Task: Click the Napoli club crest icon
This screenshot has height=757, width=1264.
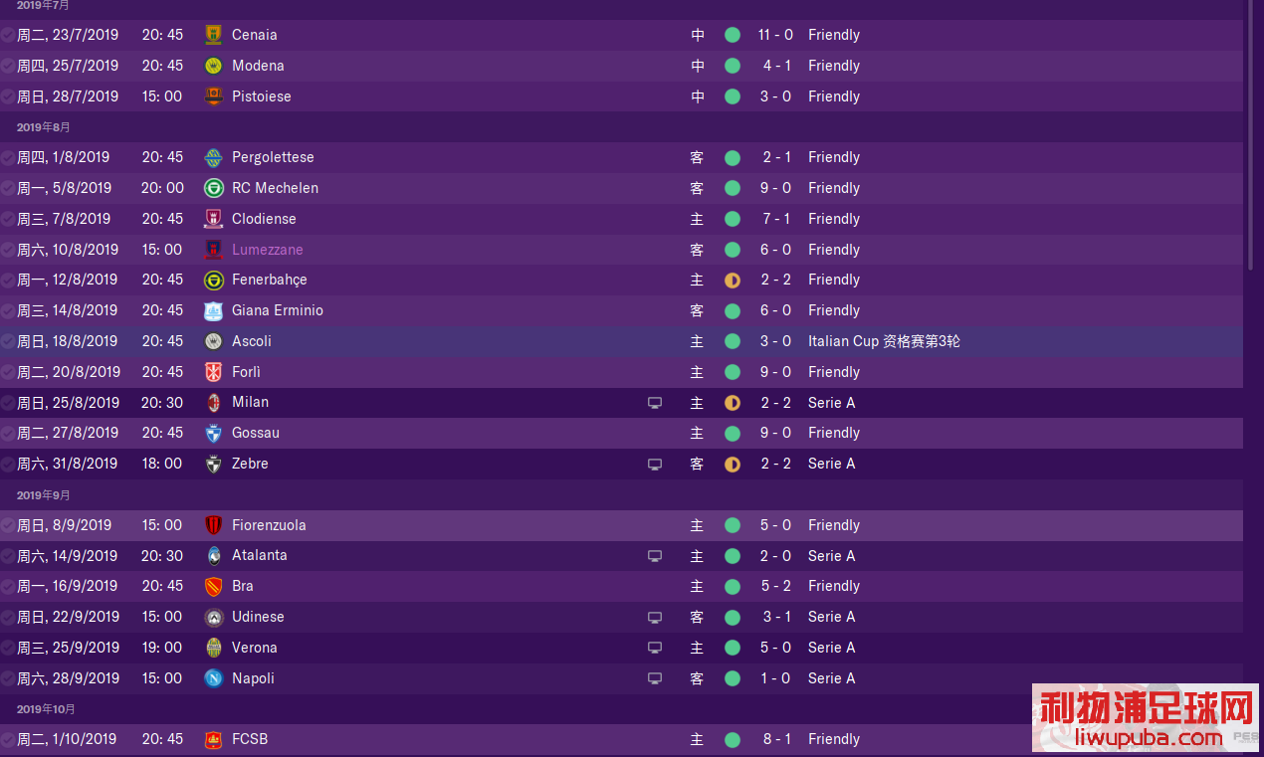Action: point(213,678)
